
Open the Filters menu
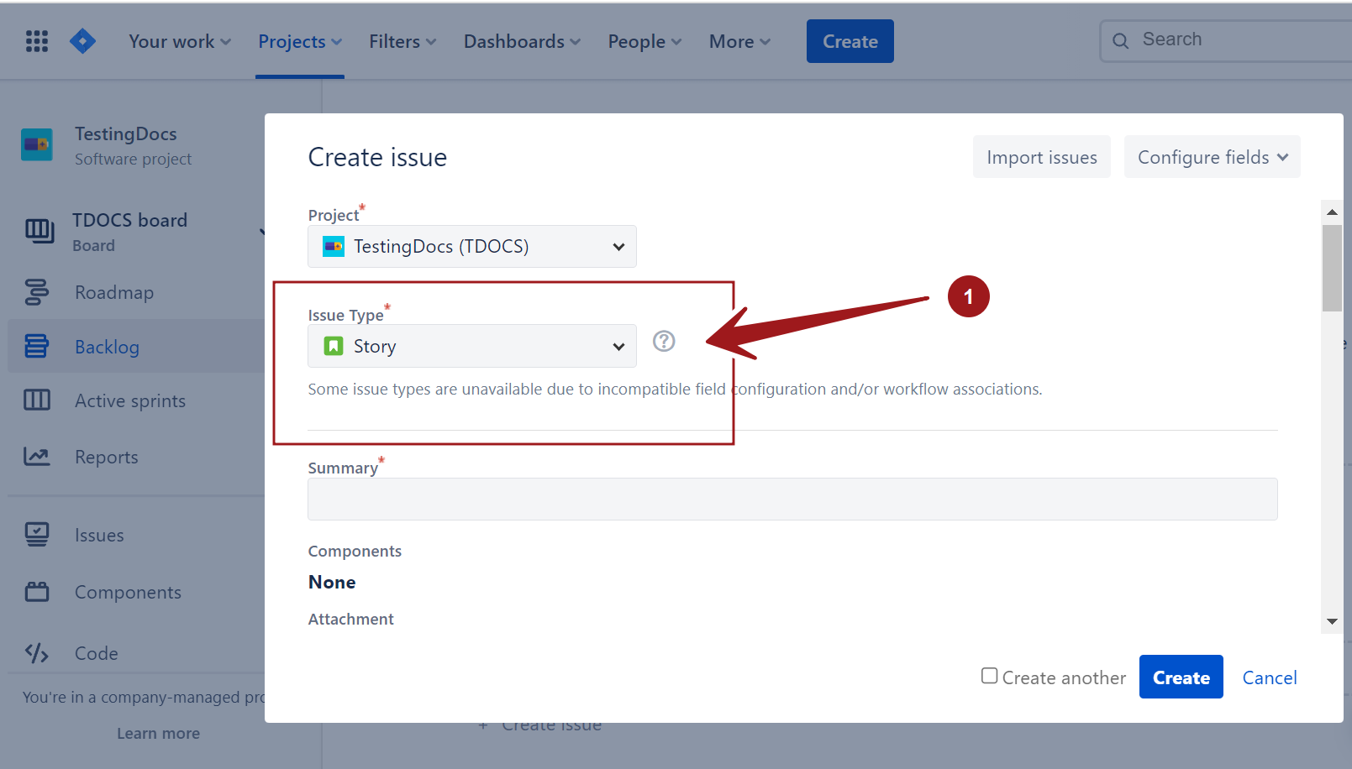[x=402, y=41]
